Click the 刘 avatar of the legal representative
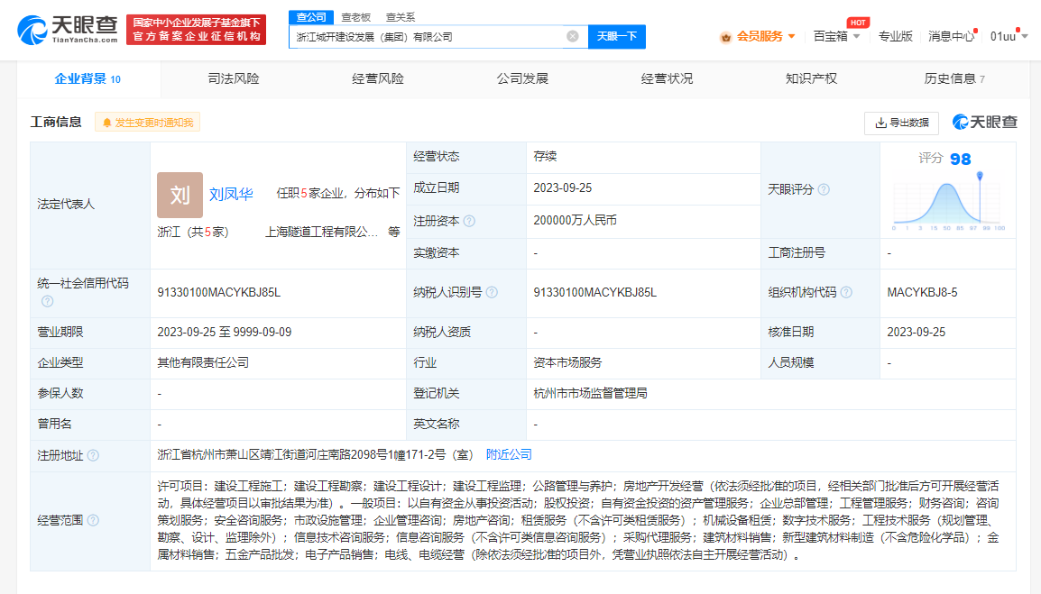 coord(180,195)
